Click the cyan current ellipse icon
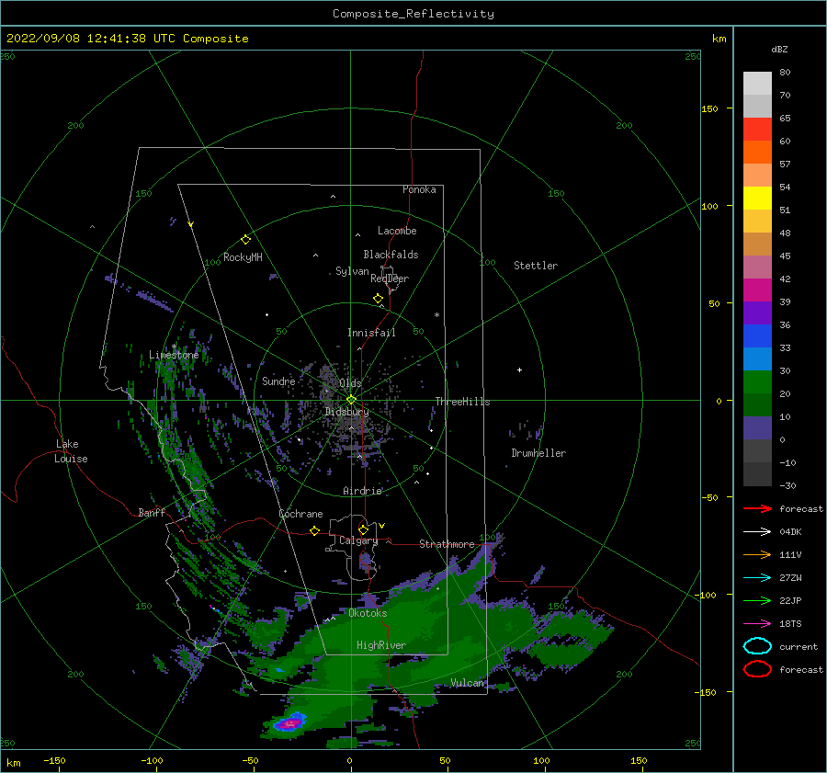 [x=757, y=646]
